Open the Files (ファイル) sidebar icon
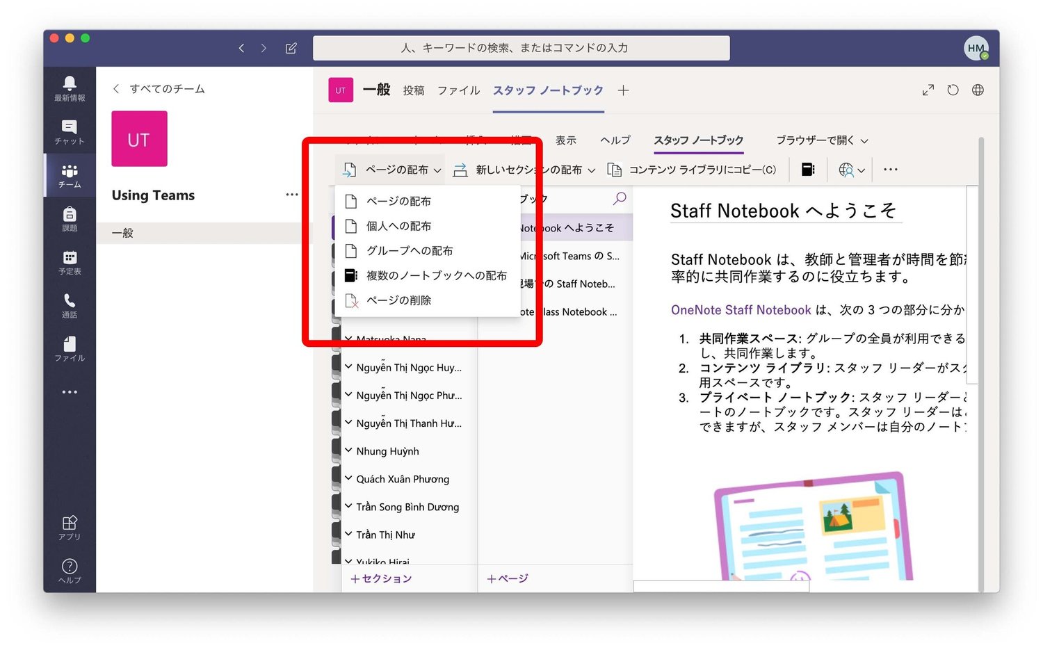 (69, 348)
